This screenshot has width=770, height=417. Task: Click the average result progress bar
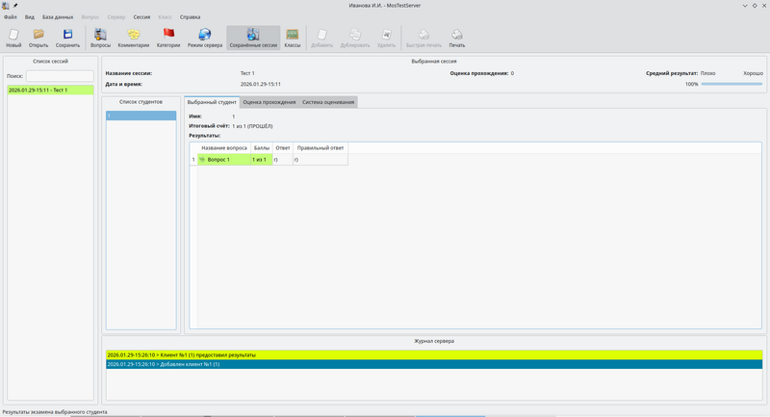(731, 84)
